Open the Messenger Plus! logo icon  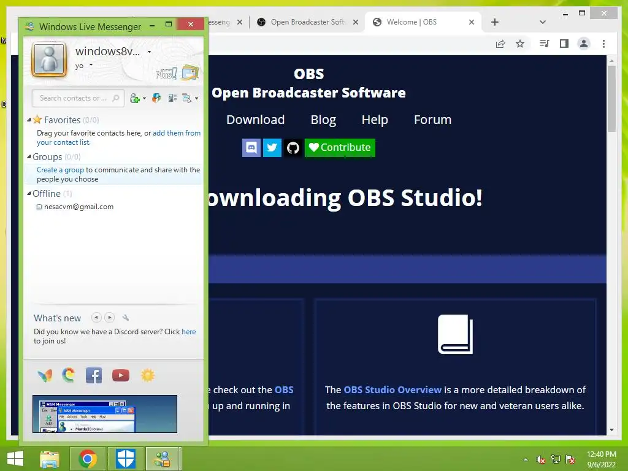tap(166, 74)
